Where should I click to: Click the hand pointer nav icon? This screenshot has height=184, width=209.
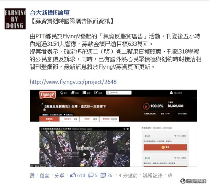(x=62, y=93)
